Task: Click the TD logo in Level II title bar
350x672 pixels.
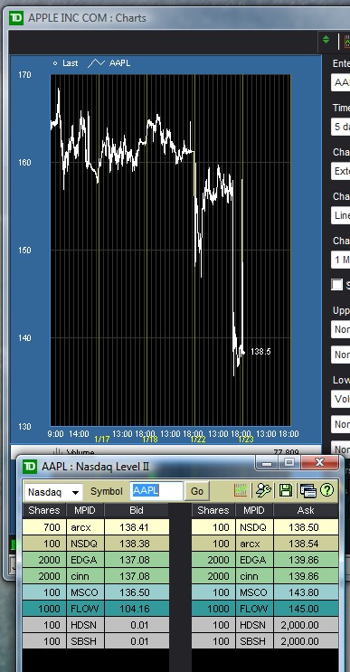Action: click(x=30, y=467)
